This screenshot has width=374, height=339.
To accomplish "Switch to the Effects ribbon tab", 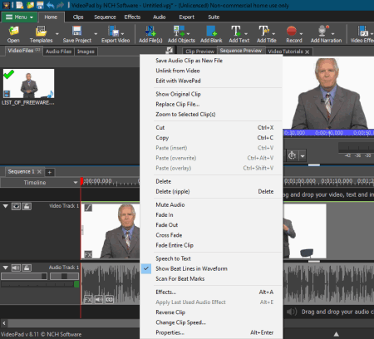I will pyautogui.click(x=132, y=17).
